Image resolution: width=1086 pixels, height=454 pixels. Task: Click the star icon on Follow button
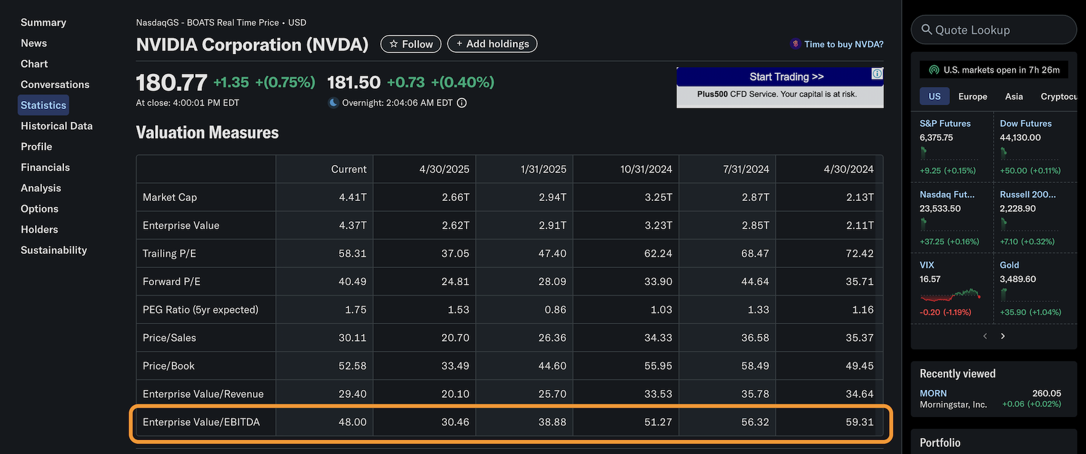394,44
